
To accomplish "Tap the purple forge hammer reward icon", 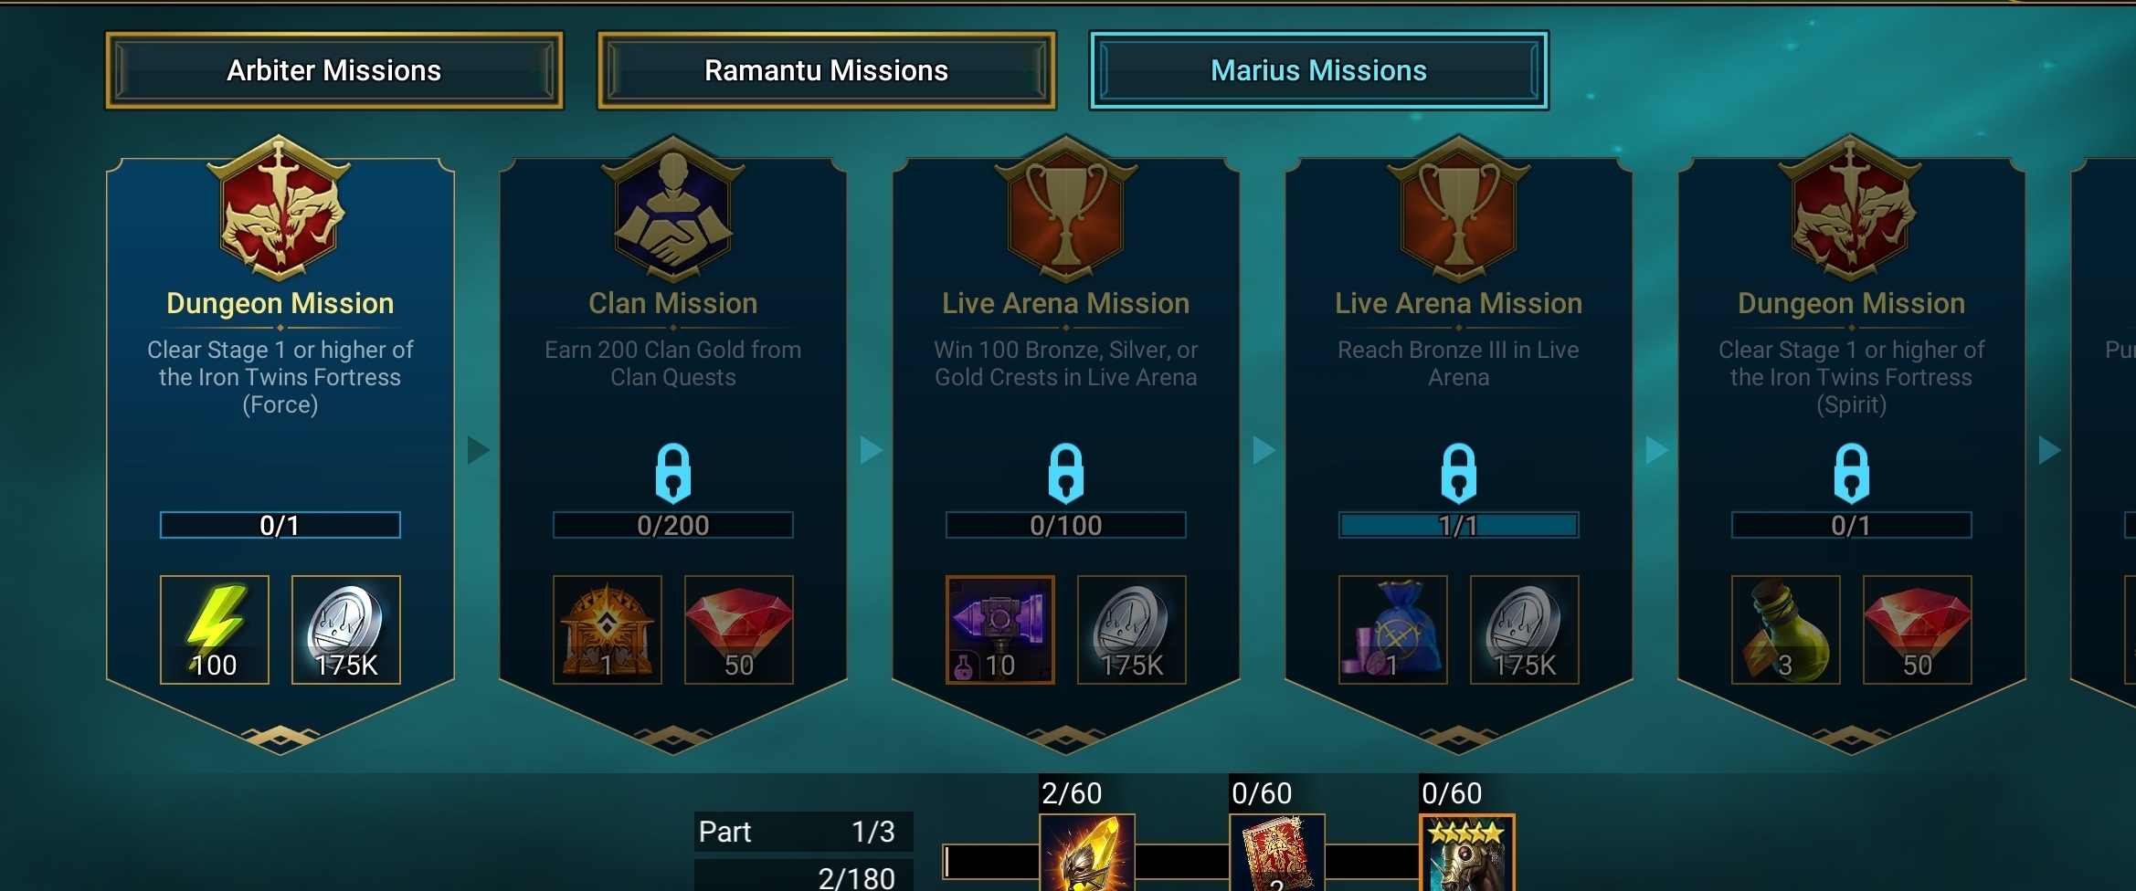I will pos(1000,629).
